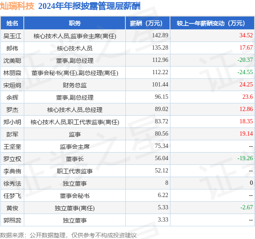The height and width of the screenshot is (239, 255).
Task: Select the name cell 林丽霞
Action: pyautogui.click(x=12, y=73)
